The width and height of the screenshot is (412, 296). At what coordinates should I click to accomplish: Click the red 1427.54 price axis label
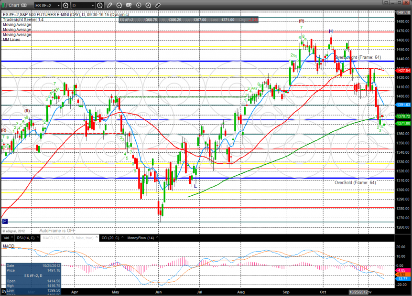point(403,71)
